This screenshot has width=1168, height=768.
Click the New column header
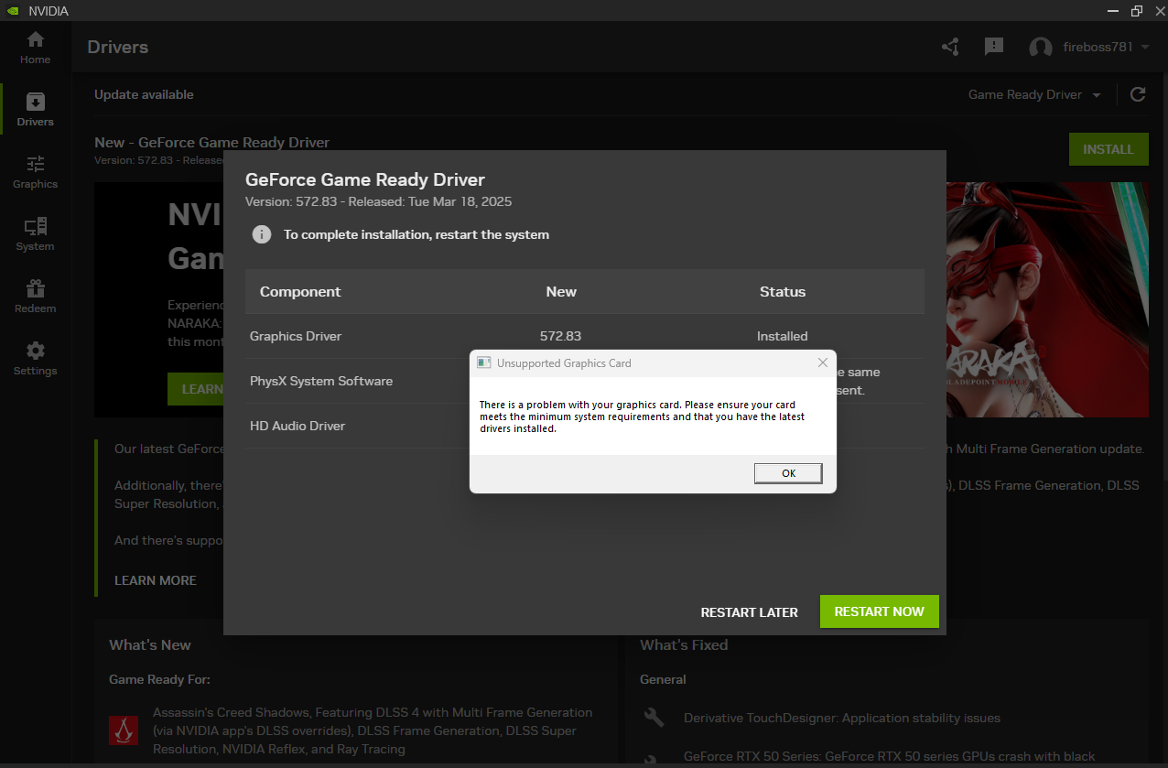coord(561,291)
